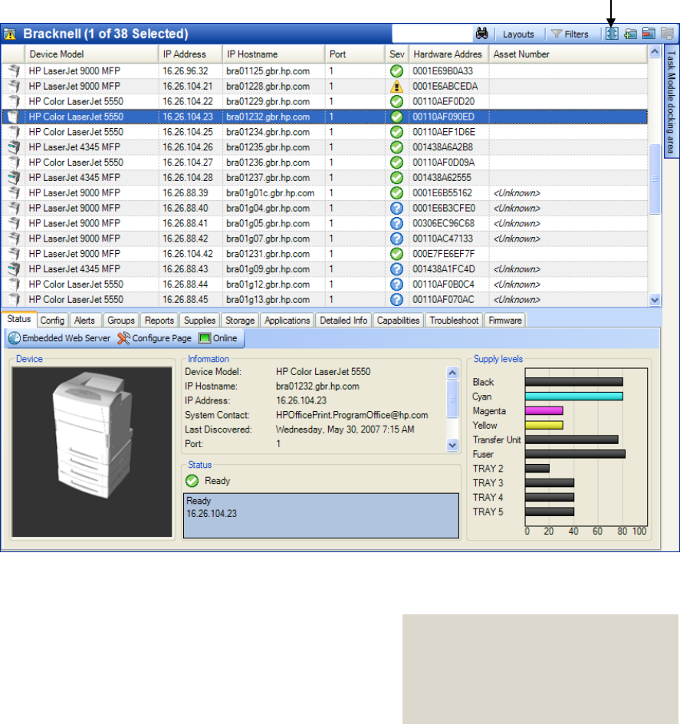Viewport: 680px width, 724px height.
Task: Switch to the Storage tab
Action: pos(240,321)
